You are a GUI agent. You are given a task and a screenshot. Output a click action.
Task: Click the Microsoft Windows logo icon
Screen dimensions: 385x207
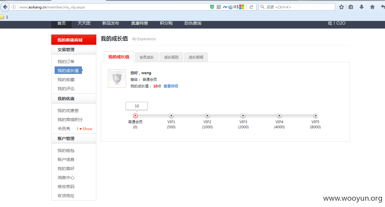tap(242, 7)
